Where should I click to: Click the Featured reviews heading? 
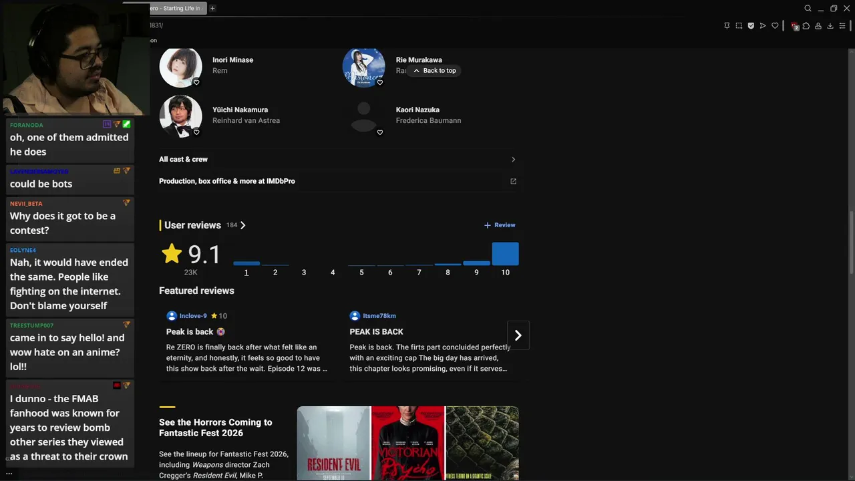(196, 291)
